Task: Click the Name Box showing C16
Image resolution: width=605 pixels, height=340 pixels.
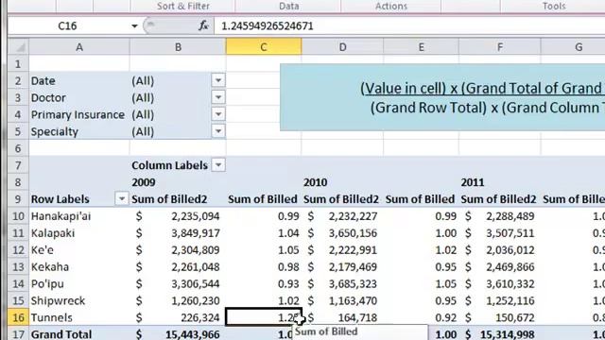Action: pyautogui.click(x=67, y=26)
